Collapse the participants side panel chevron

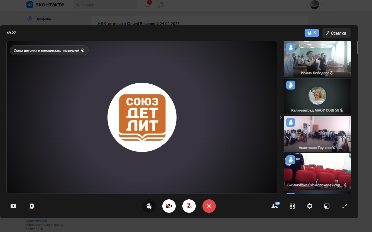click(x=281, y=117)
